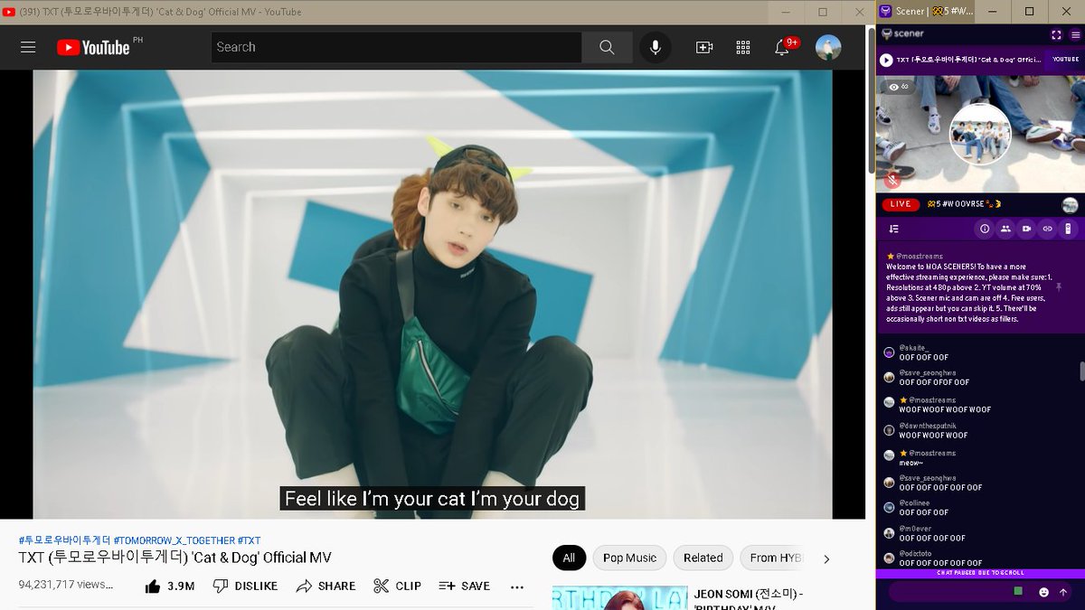Like the video with the 3.9M thumbs-up
Viewport: 1085px width, 610px height.
click(170, 586)
